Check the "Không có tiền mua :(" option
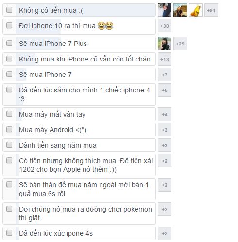 9,10
